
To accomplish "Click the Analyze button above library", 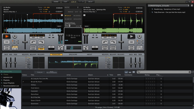I will (x=40, y=72).
